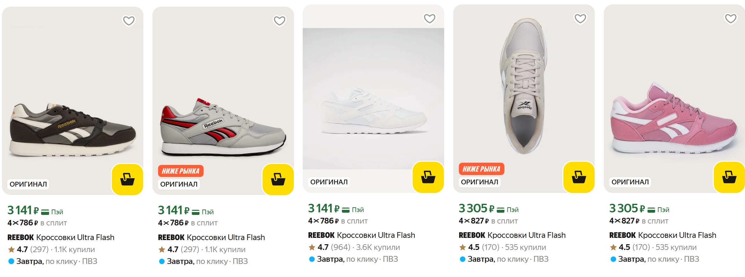Heart the pink Reebok sneaker
Viewport: 745px width, 277px height.
(x=731, y=19)
